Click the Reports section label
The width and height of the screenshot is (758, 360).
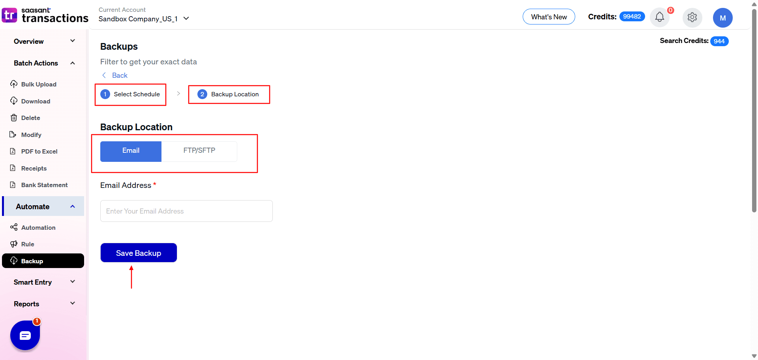tap(26, 304)
